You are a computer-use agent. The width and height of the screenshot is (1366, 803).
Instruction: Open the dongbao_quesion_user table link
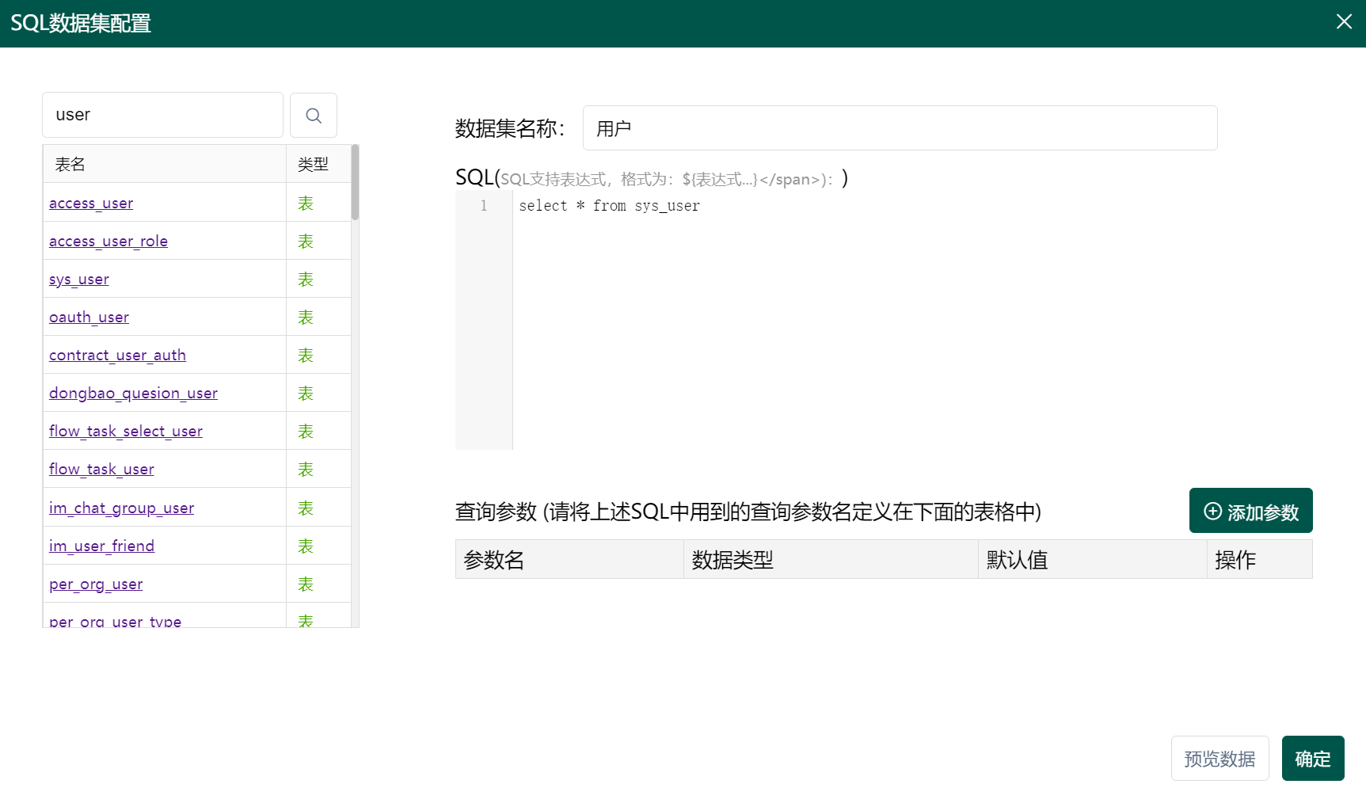(x=132, y=393)
